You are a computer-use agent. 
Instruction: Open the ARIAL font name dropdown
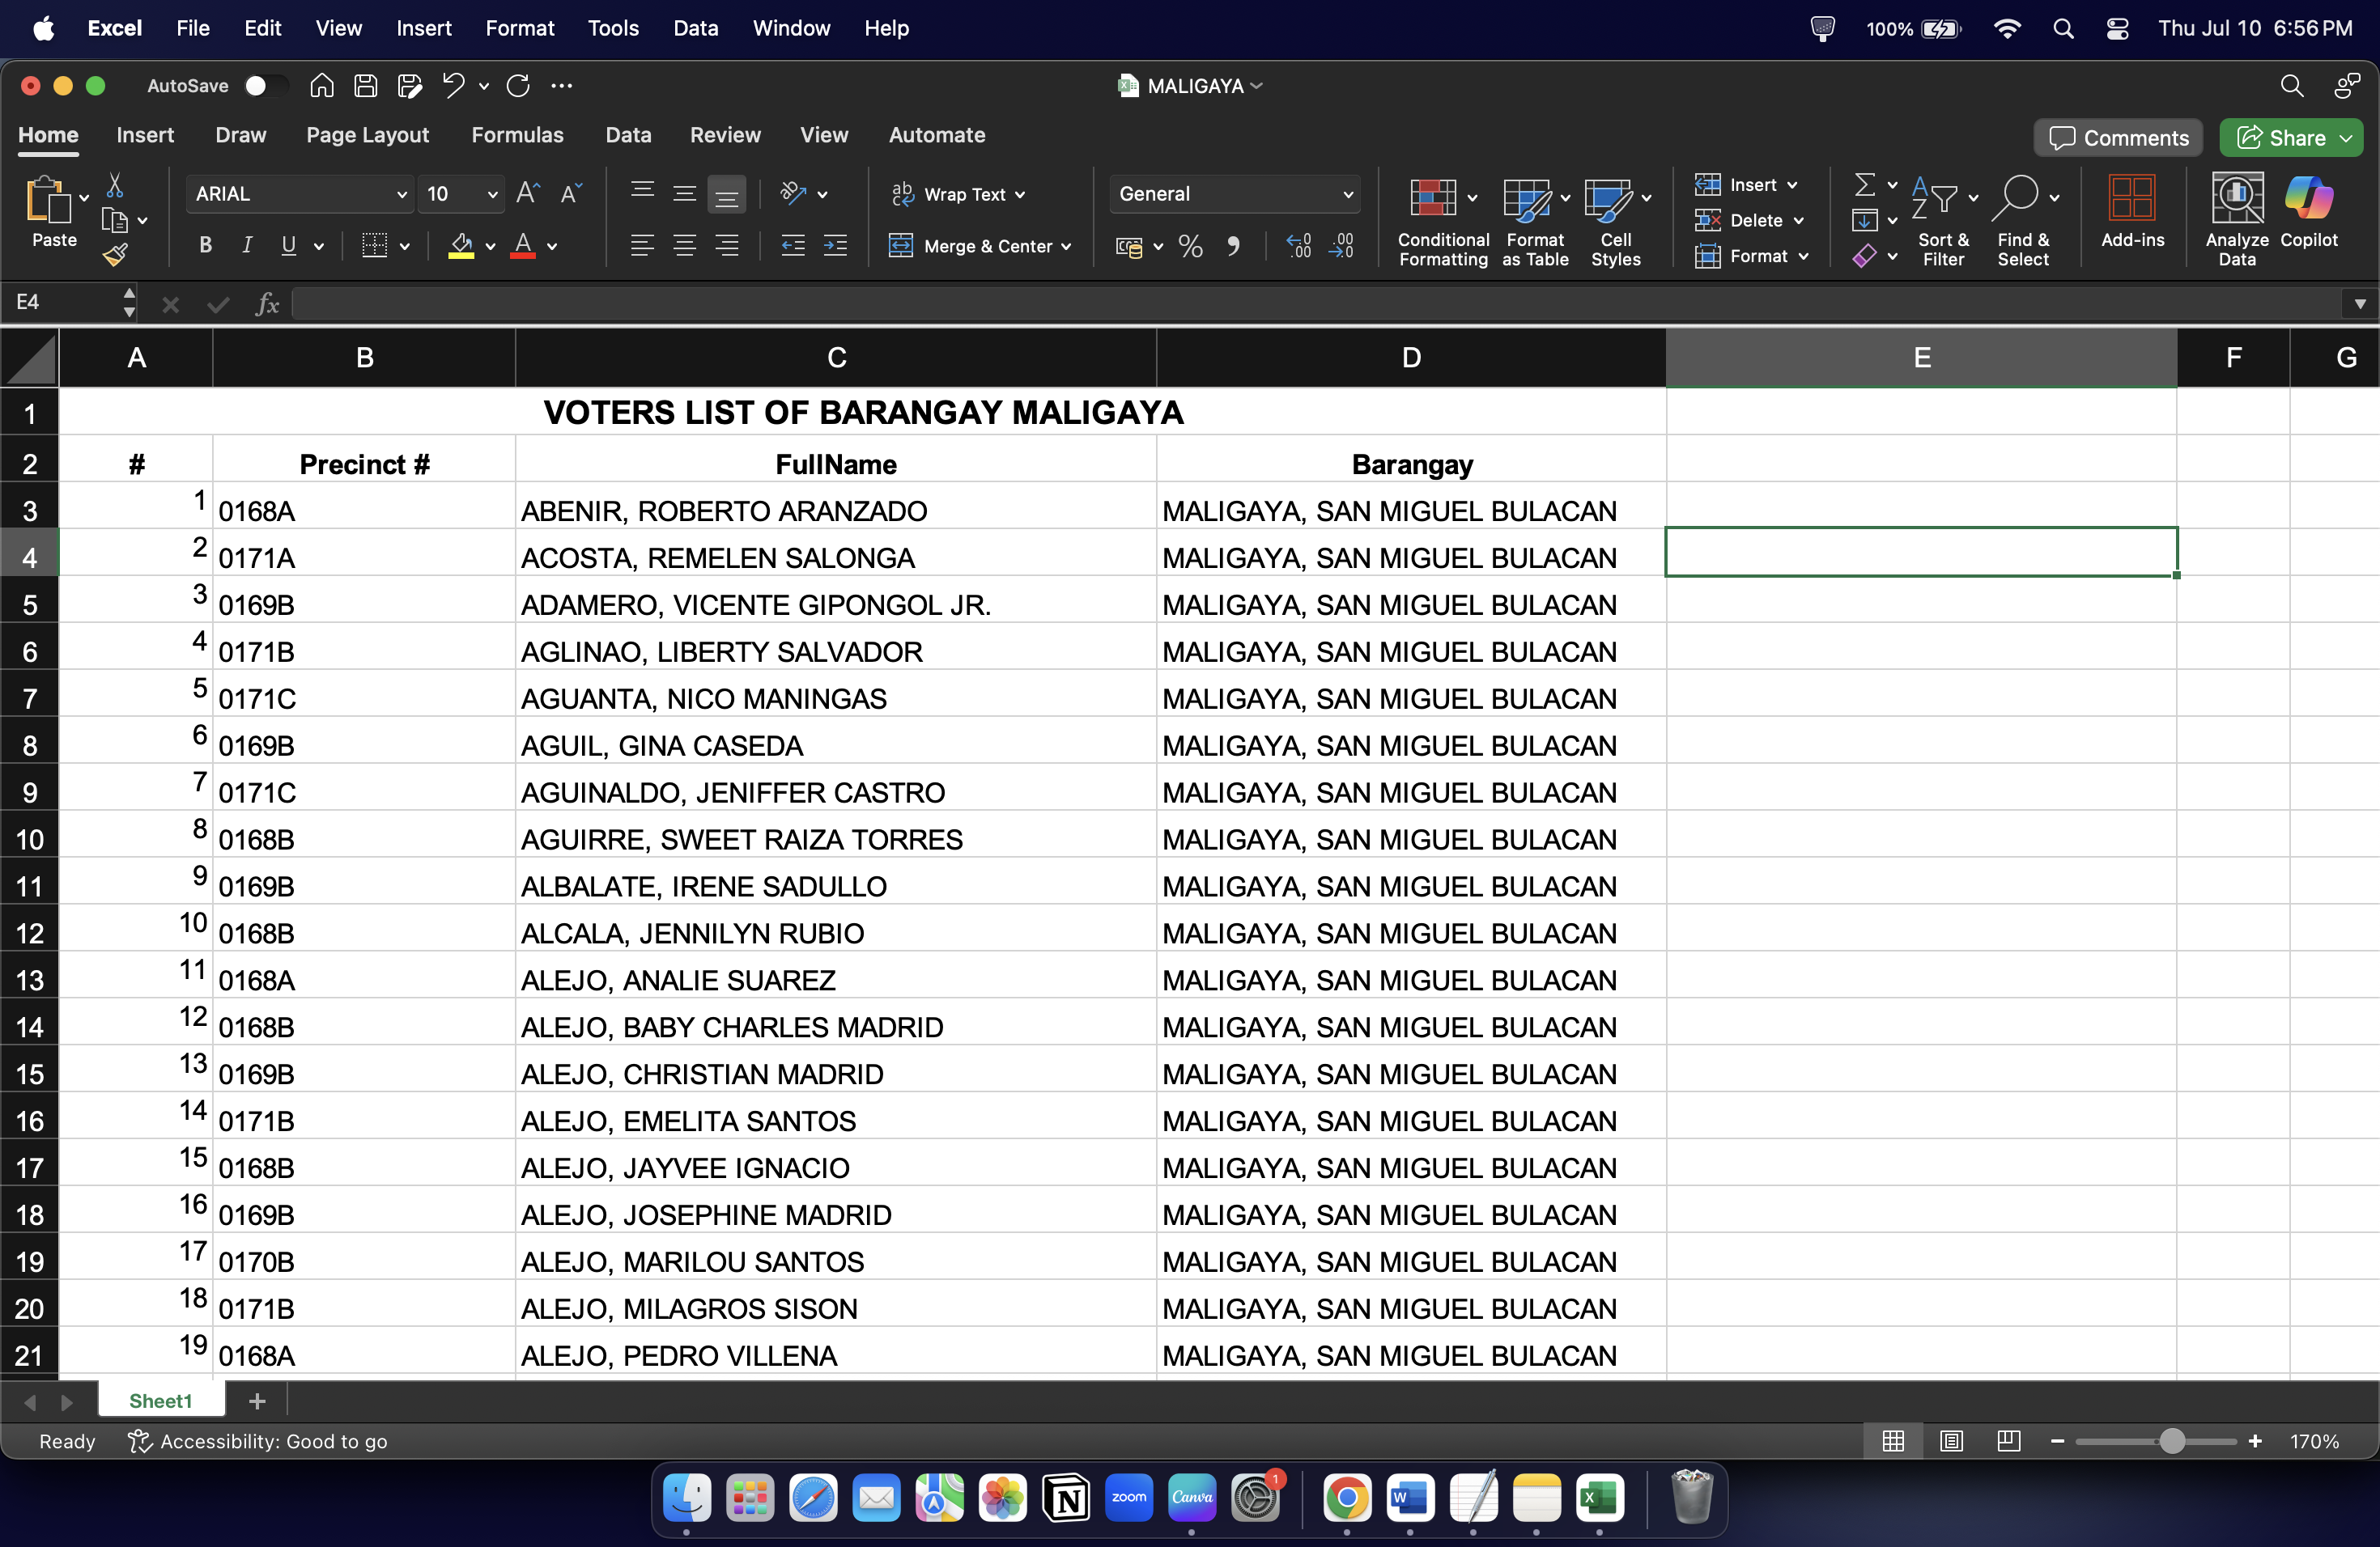click(x=402, y=195)
